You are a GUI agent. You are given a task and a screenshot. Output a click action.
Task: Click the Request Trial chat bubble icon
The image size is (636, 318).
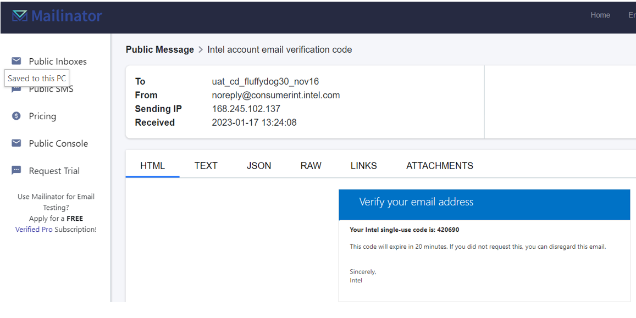16,171
